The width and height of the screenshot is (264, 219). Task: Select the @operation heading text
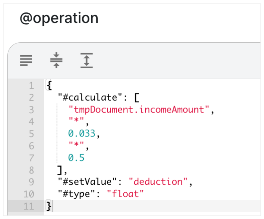[x=59, y=18]
